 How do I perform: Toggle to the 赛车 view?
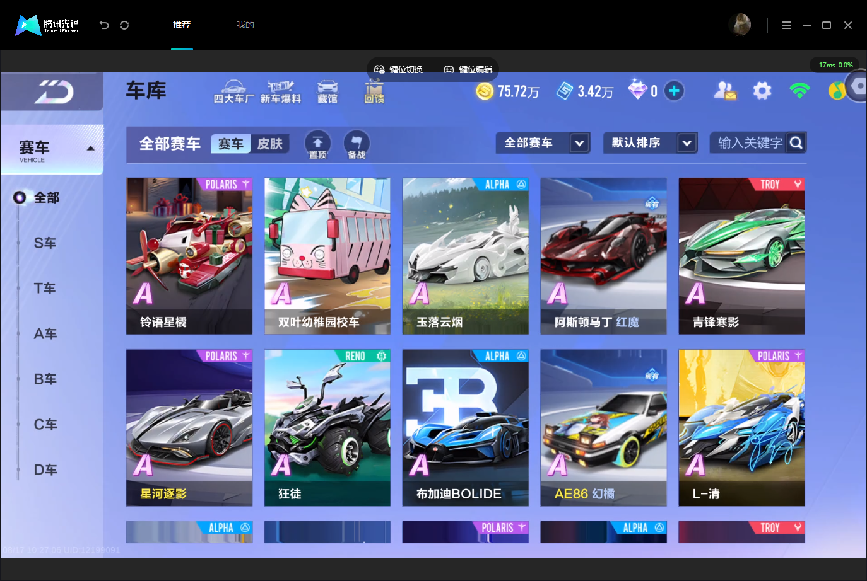click(231, 144)
